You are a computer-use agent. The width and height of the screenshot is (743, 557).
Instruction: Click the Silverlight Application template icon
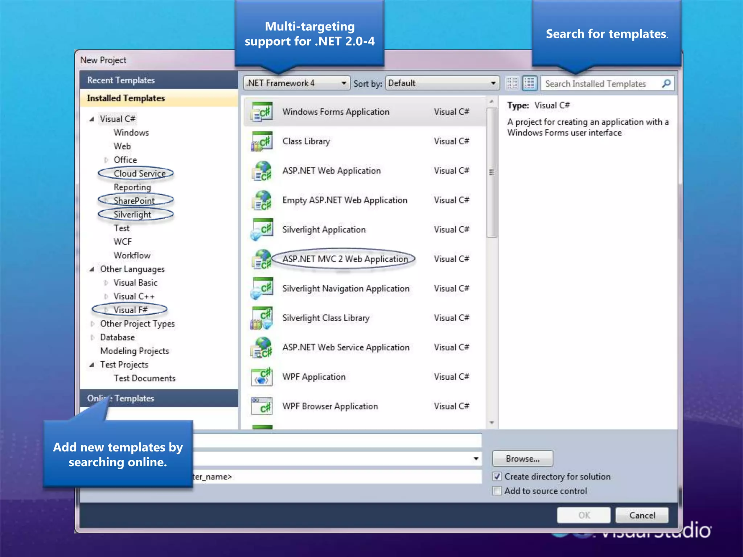pos(262,230)
